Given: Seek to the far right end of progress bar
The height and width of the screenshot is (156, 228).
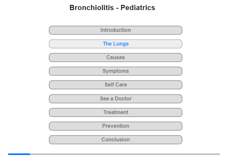Looking at the screenshot, I should click(x=219, y=154).
